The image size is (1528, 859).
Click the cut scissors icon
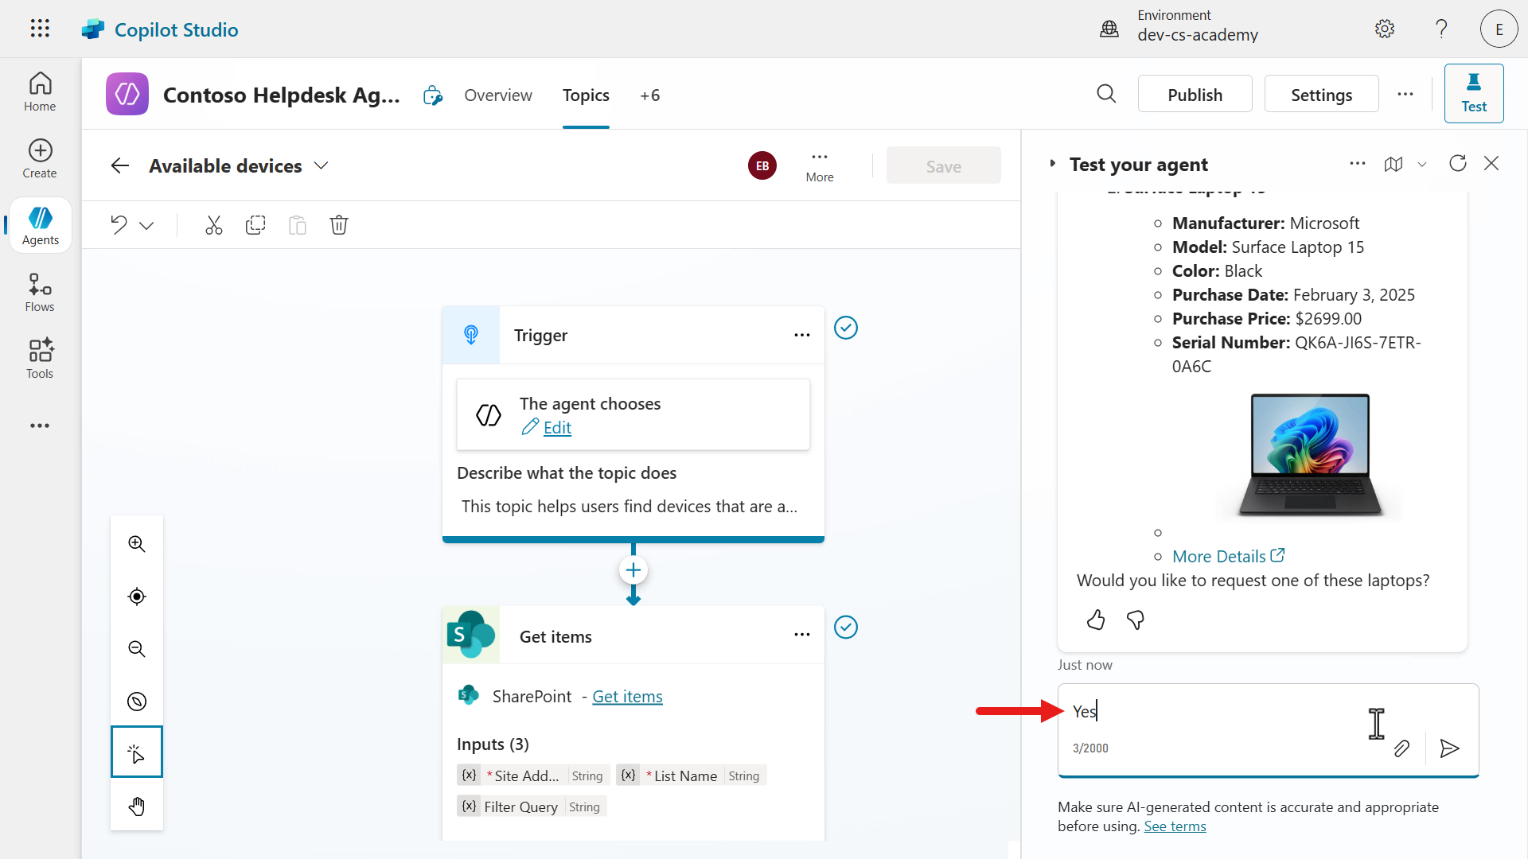pos(213,225)
